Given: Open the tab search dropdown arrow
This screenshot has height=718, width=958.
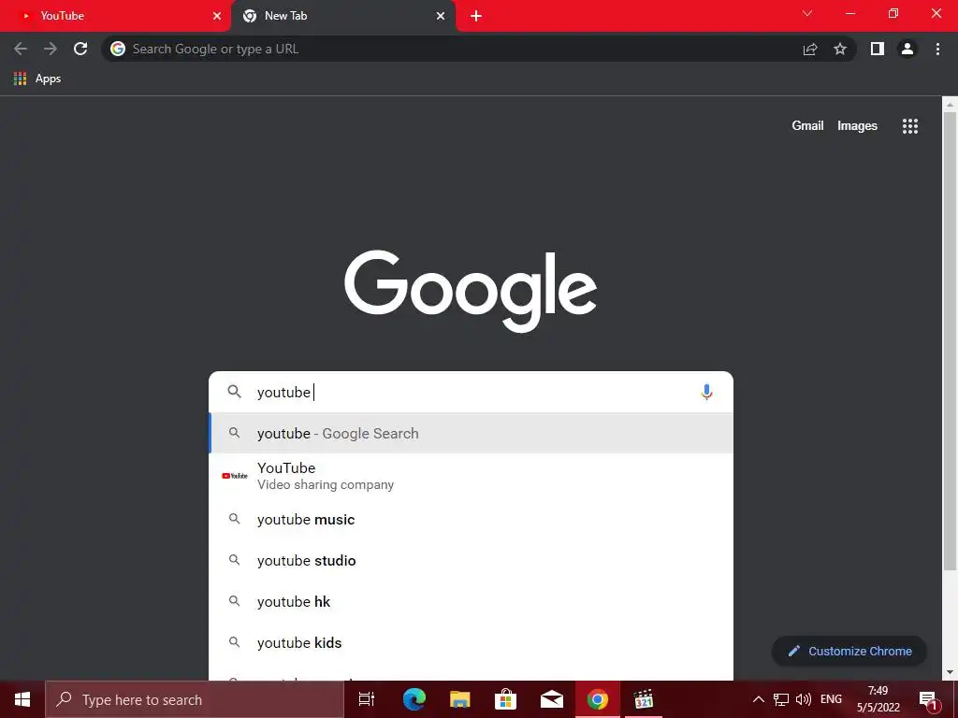Looking at the screenshot, I should pos(807,13).
